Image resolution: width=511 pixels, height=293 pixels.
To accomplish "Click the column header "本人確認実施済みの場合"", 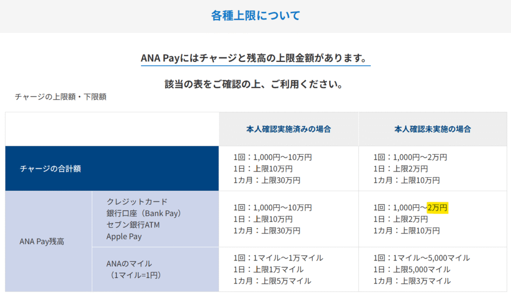I will [x=288, y=129].
